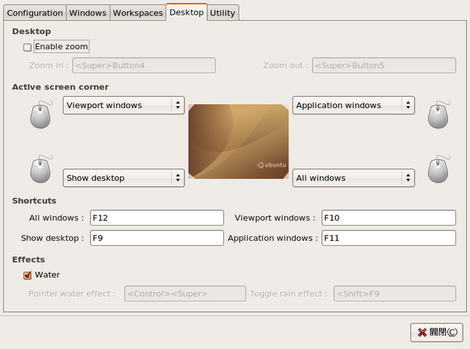Switch to the Windows tab
The image size is (470, 349).
pyautogui.click(x=88, y=13)
